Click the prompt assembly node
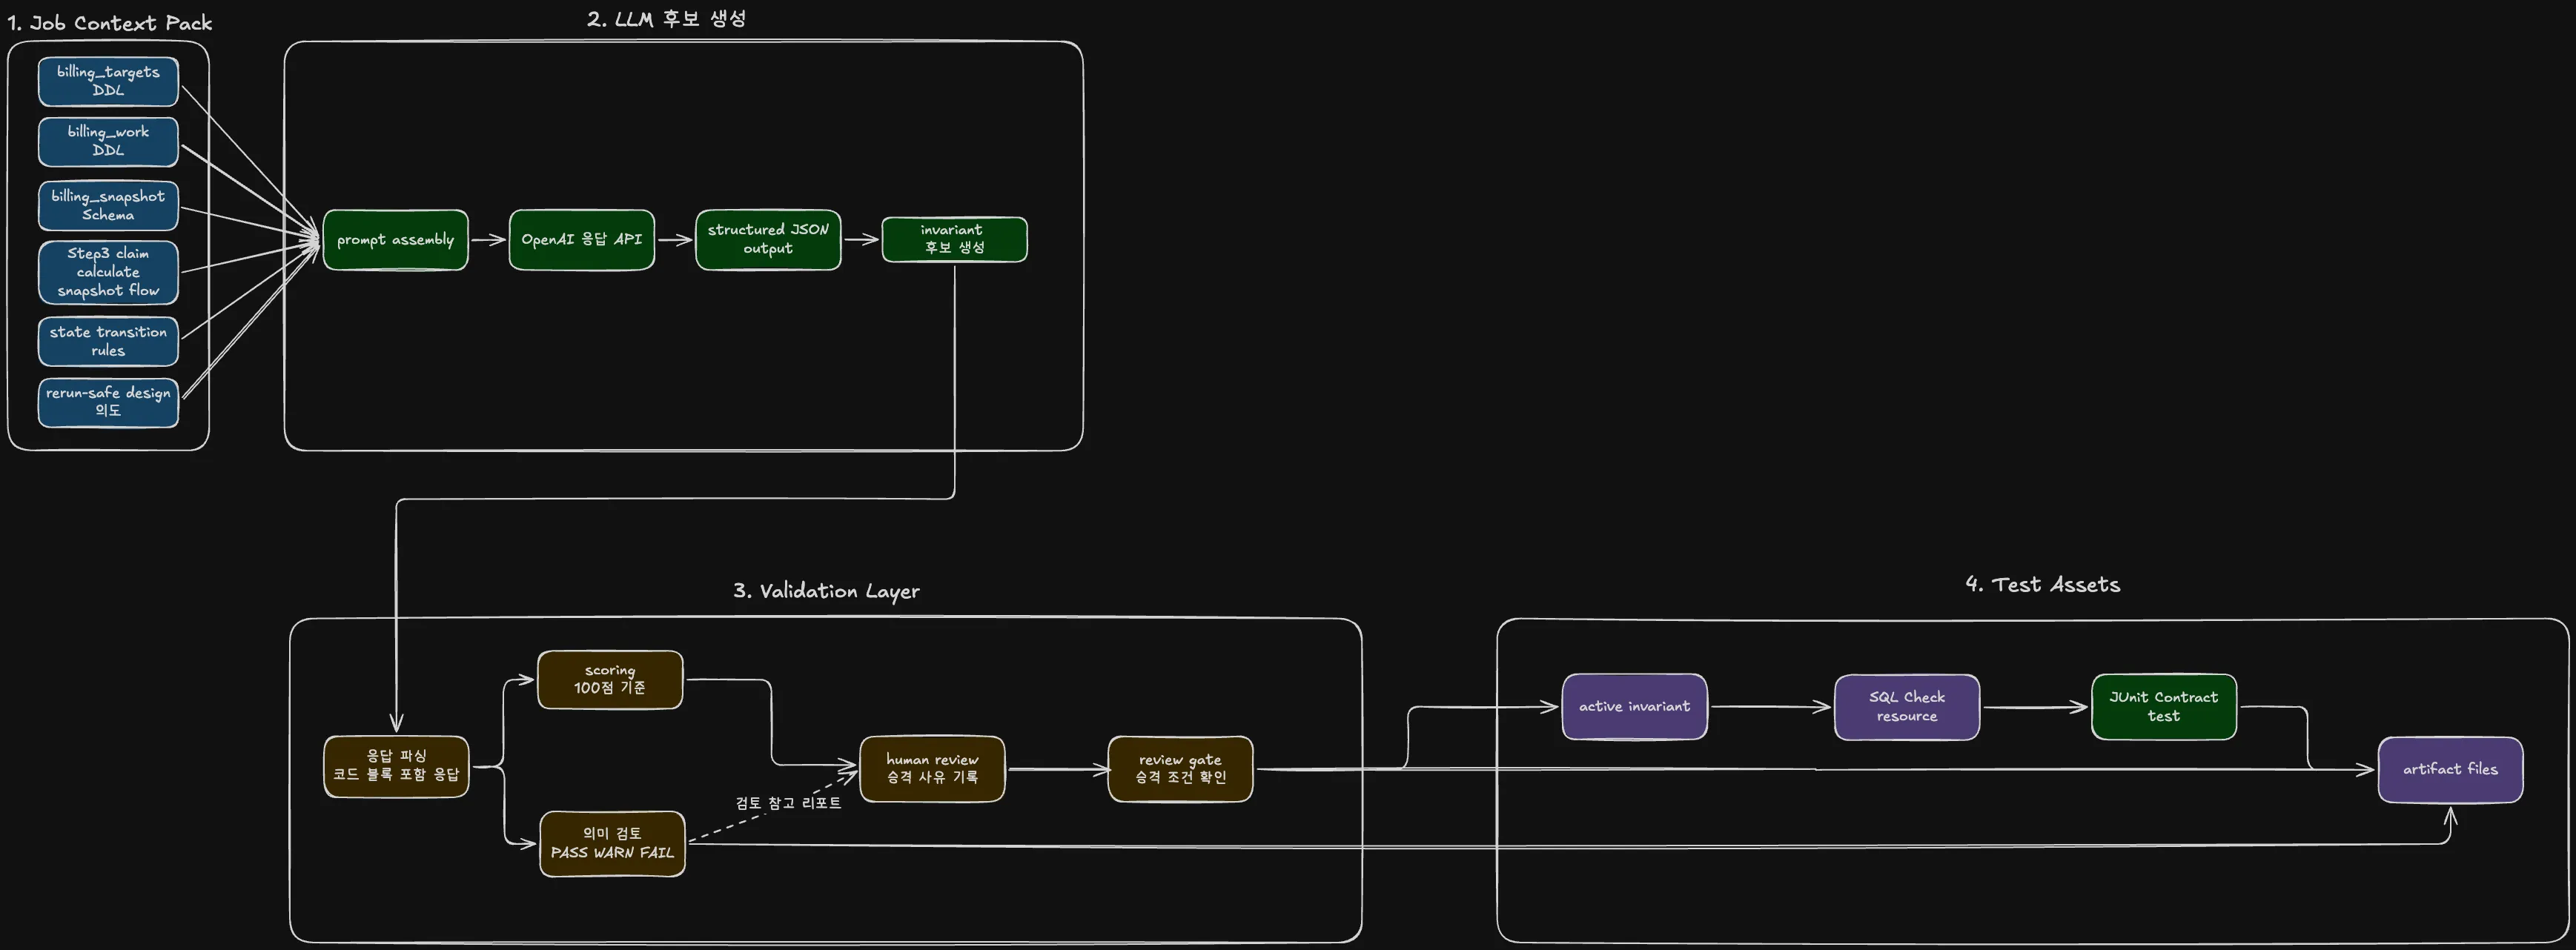 [x=395, y=240]
